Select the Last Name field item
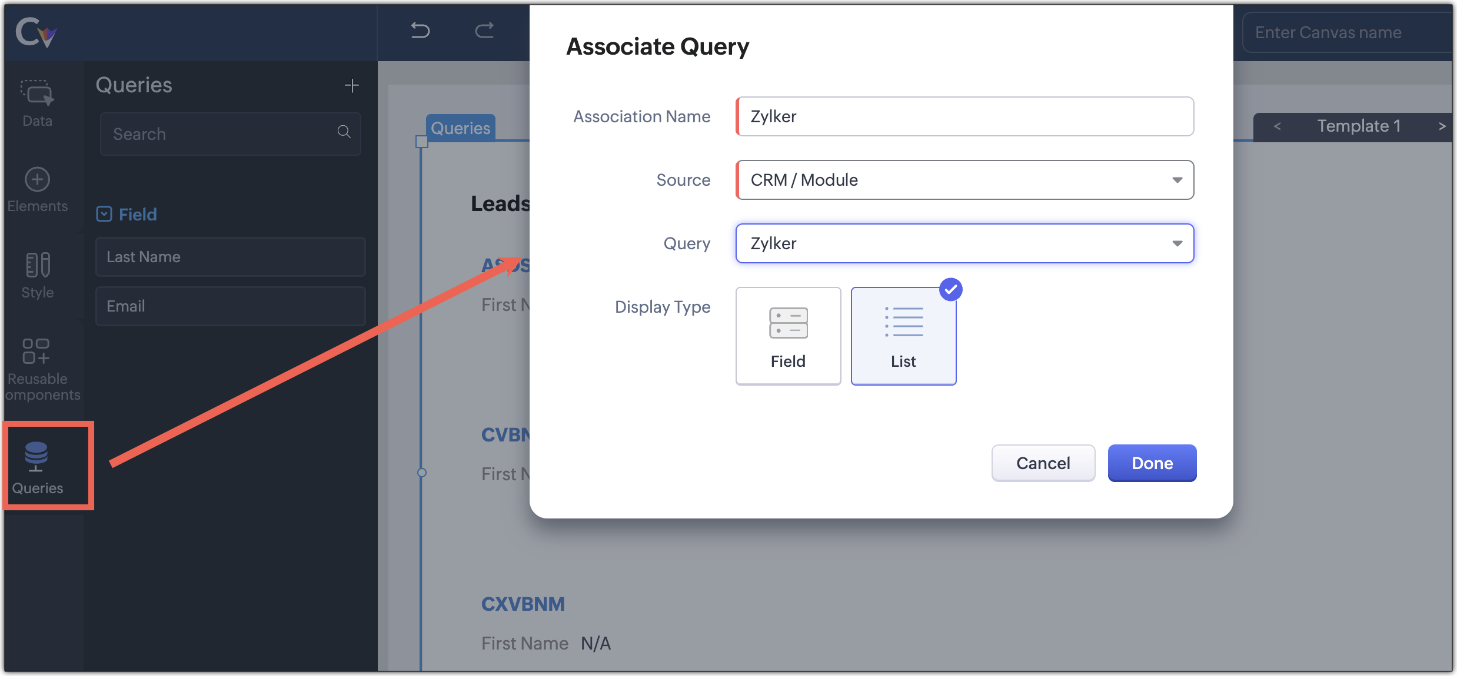 pos(230,257)
